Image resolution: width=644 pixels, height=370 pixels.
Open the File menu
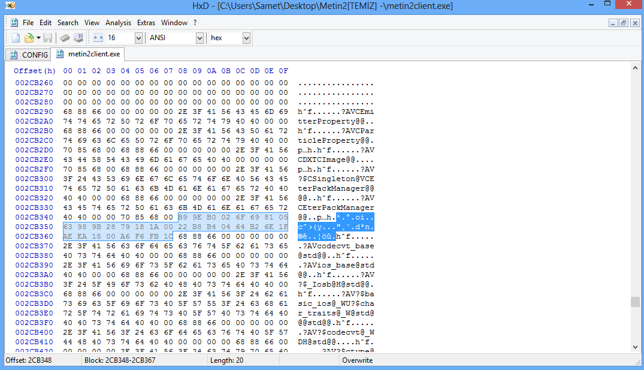(x=28, y=23)
